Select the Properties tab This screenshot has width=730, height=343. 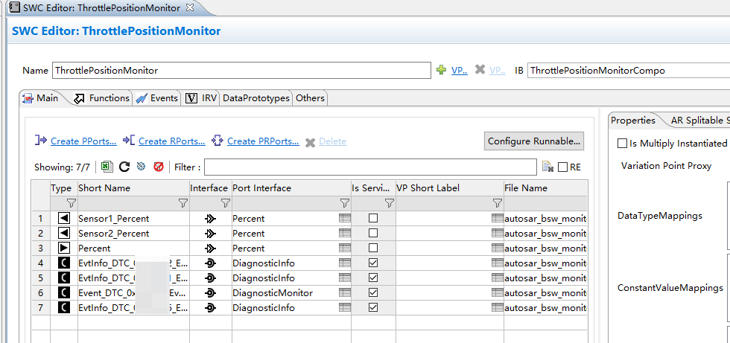tap(632, 121)
